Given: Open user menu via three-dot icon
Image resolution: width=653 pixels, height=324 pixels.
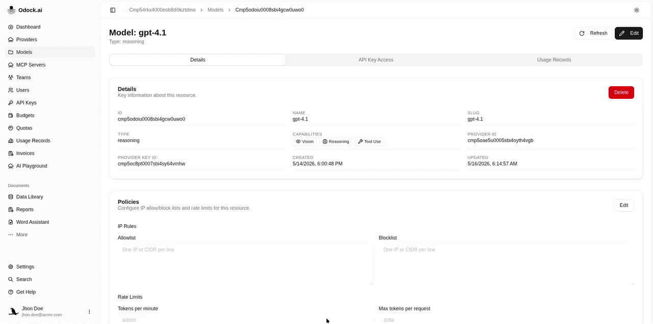Looking at the screenshot, I should point(89,312).
